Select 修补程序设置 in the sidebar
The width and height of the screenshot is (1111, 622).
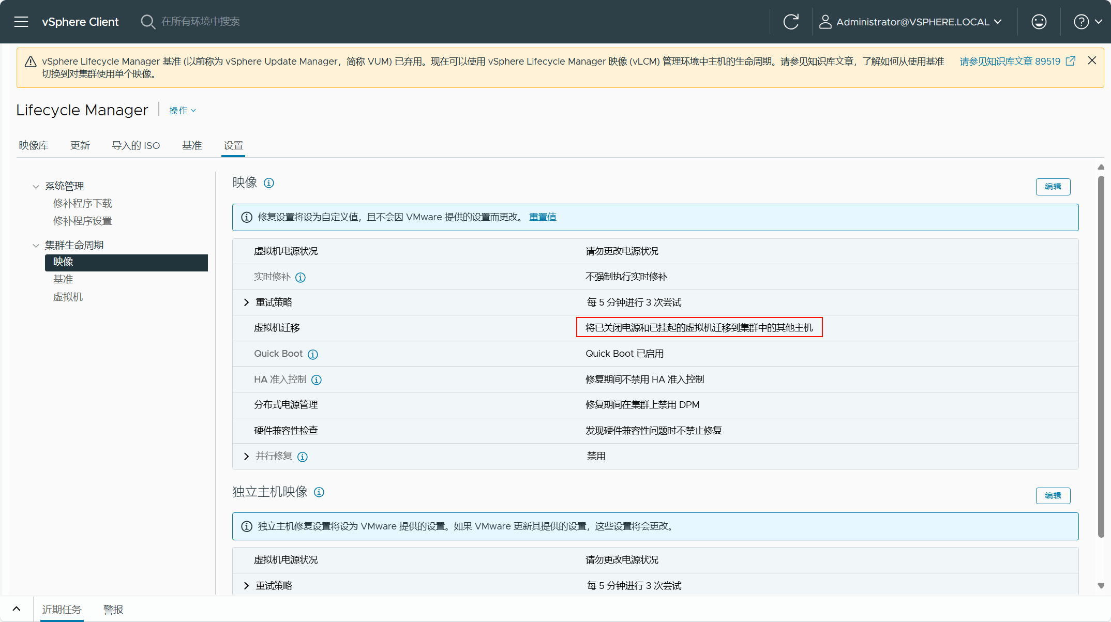[x=82, y=221]
